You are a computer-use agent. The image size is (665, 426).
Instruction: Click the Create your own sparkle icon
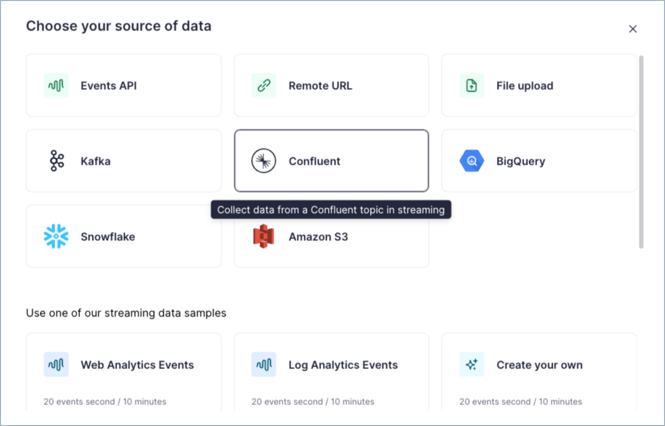click(471, 364)
